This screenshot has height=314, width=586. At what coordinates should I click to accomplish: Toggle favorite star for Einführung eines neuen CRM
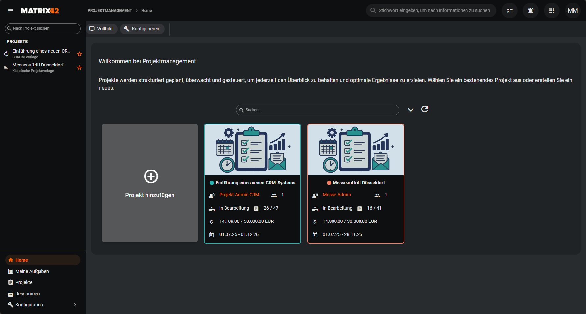coord(79,54)
